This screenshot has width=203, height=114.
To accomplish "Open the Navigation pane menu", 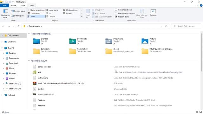I will (6, 14).
